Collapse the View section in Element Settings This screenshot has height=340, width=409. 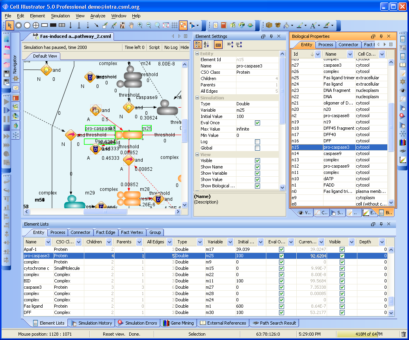(197, 155)
